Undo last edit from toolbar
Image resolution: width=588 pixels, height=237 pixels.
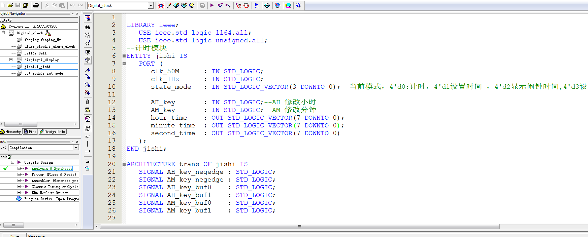pyautogui.click(x=72, y=5)
